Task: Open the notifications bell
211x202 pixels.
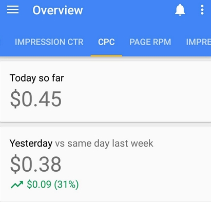Action: tap(180, 10)
